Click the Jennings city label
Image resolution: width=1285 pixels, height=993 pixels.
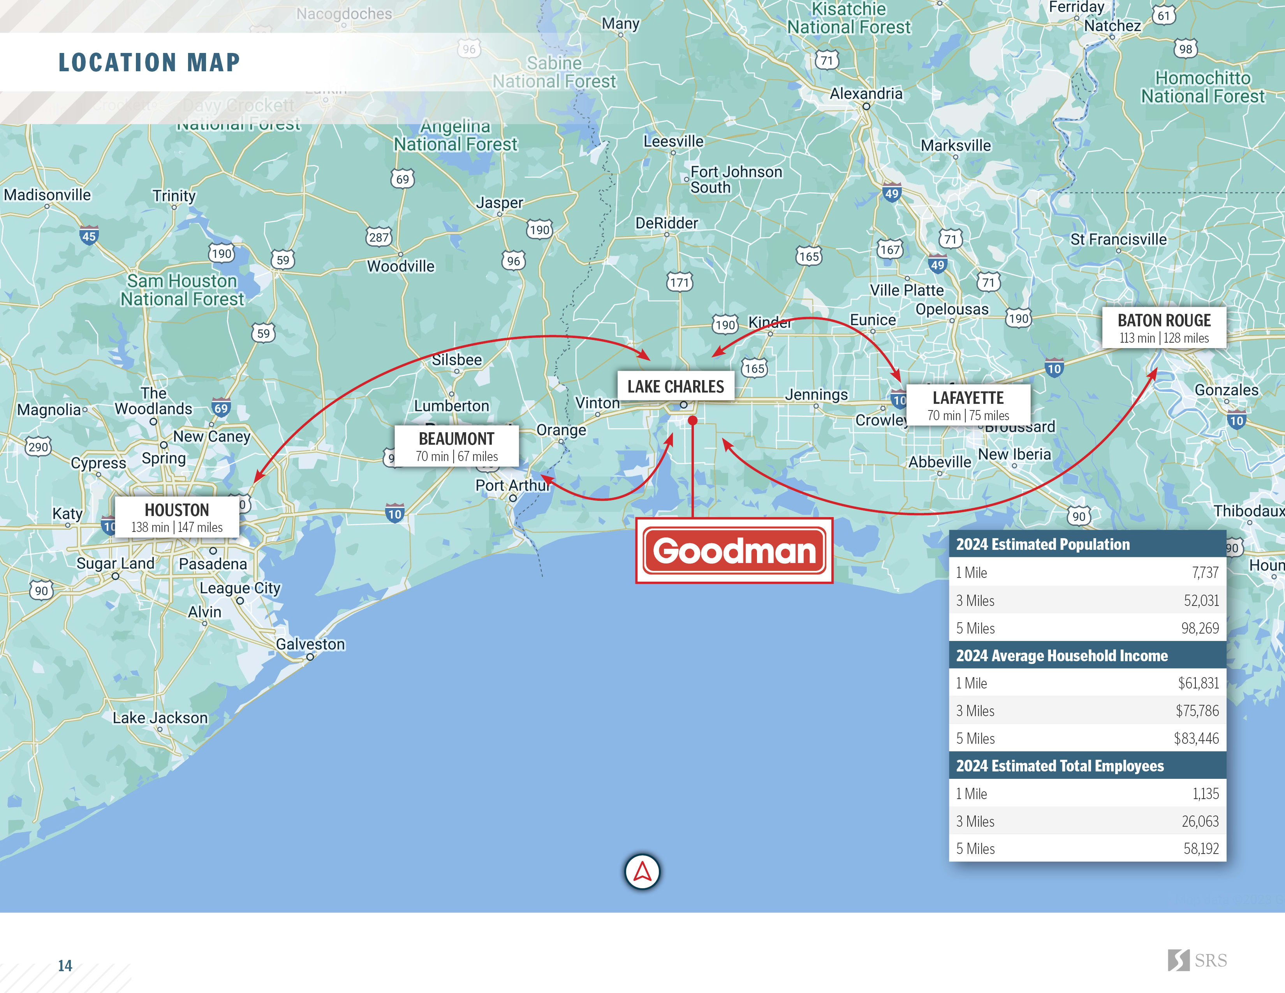point(816,394)
